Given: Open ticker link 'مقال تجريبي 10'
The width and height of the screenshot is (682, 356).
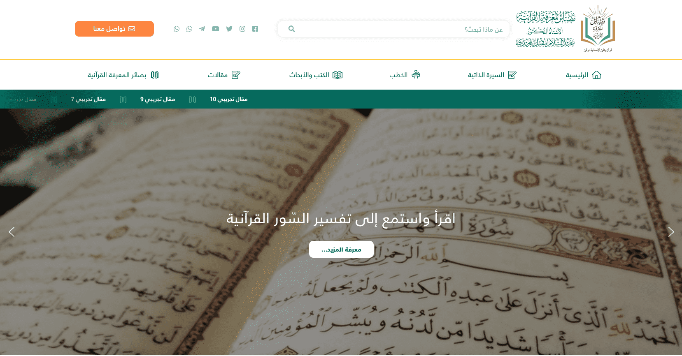Looking at the screenshot, I should click(x=229, y=99).
